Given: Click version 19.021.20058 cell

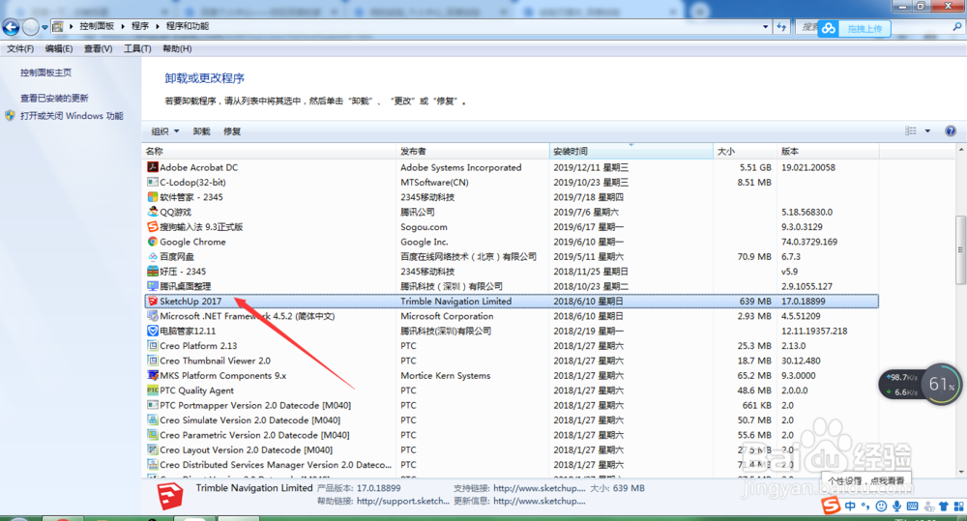Looking at the screenshot, I should (807, 167).
